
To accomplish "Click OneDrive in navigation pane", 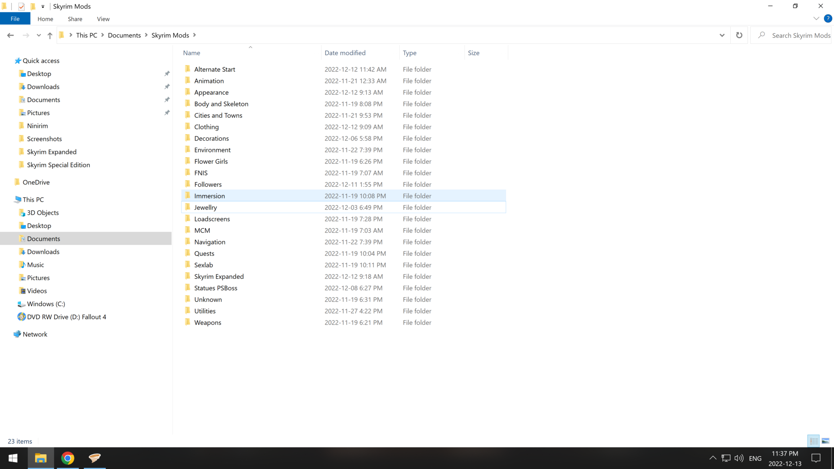I will [x=36, y=182].
